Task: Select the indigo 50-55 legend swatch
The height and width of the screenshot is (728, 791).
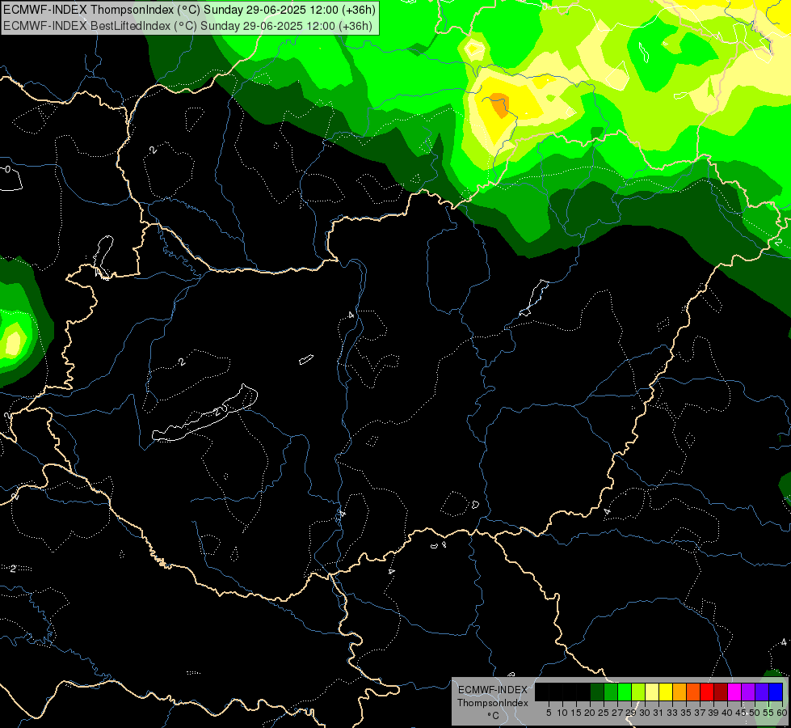Action: pyautogui.click(x=762, y=692)
